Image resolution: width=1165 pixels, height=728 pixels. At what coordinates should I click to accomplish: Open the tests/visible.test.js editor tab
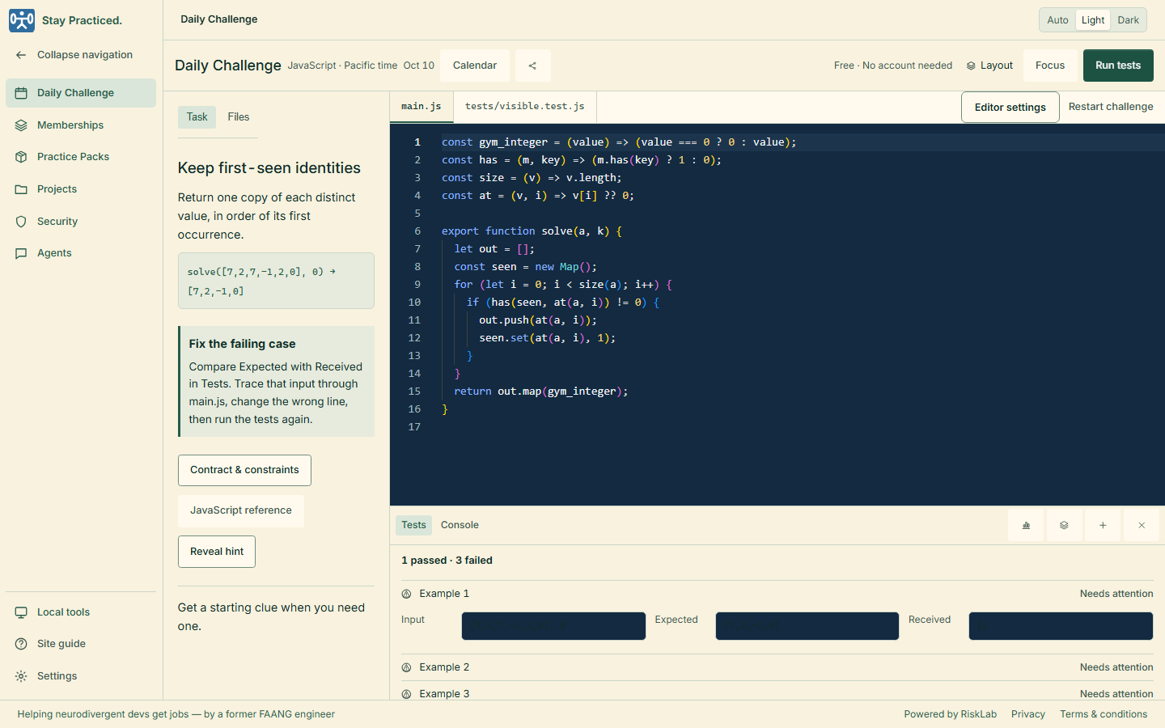524,107
